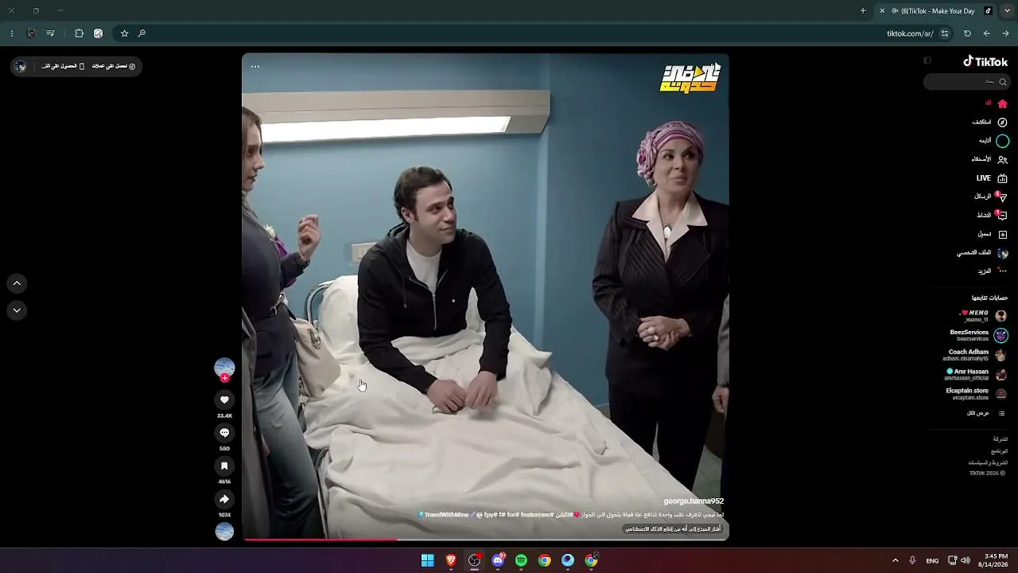Reload the TikTok page

967,33
